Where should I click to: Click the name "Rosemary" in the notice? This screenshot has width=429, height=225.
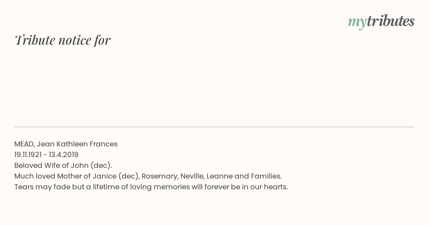coord(159,176)
